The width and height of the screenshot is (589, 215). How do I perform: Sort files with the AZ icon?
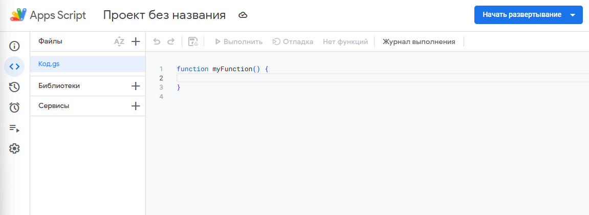coord(119,41)
